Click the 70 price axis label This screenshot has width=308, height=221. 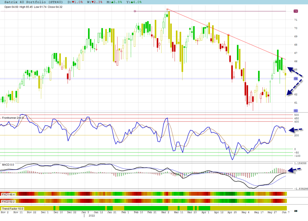[296, 28]
